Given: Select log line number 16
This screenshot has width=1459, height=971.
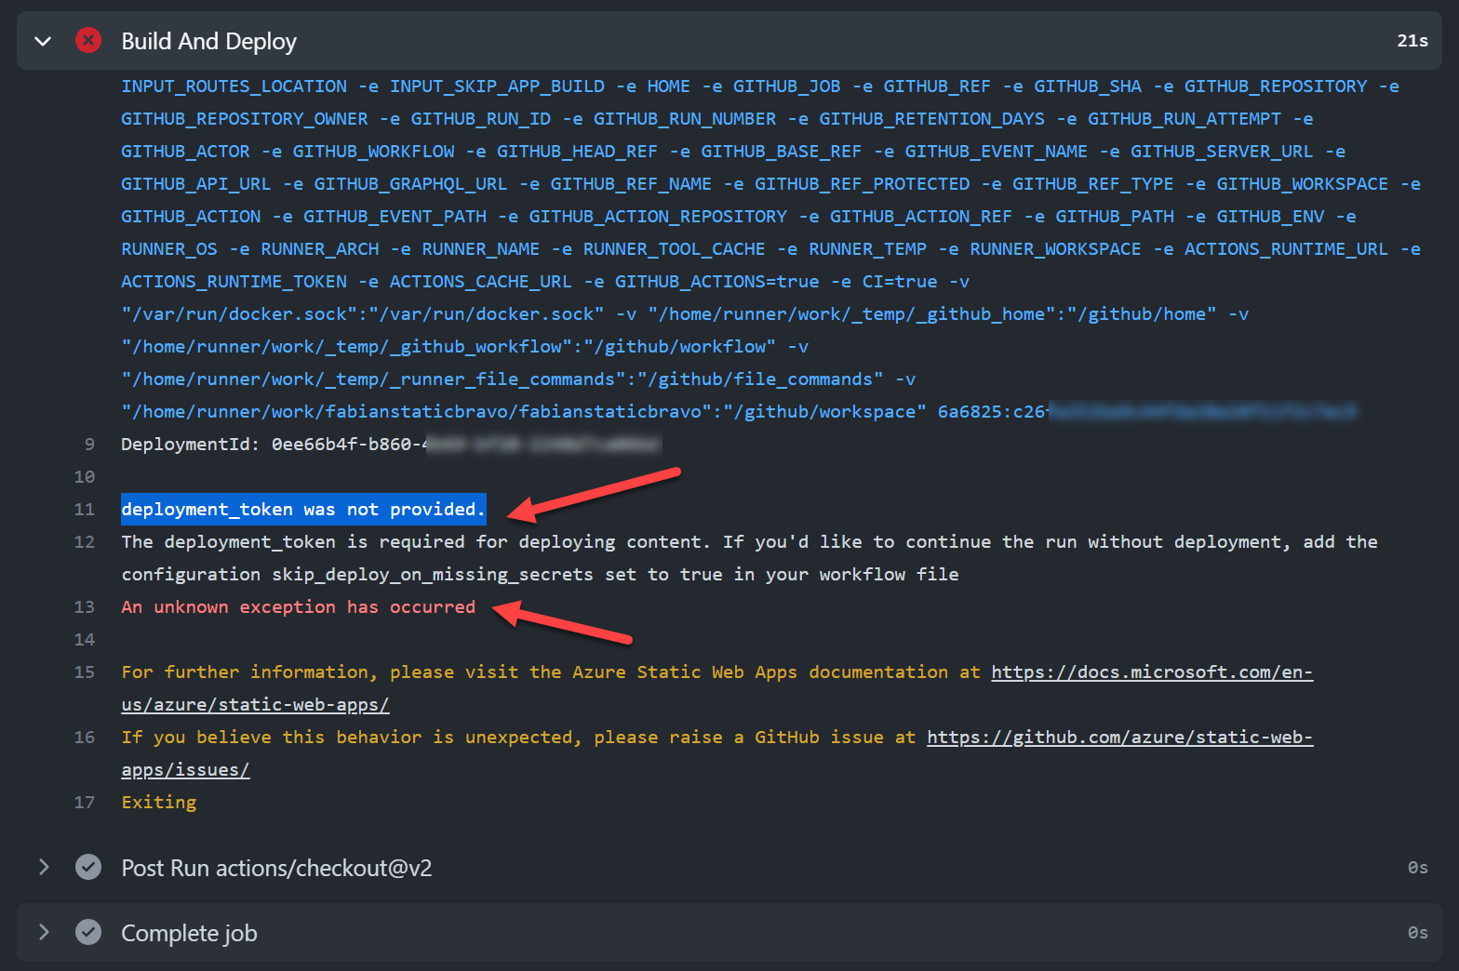Looking at the screenshot, I should 85,738.
